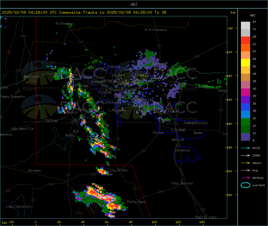Click the dBZ title at the top

point(134,4)
